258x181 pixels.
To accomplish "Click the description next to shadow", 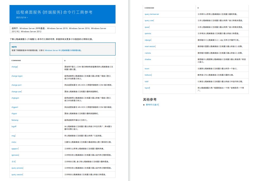I will point(222,61).
